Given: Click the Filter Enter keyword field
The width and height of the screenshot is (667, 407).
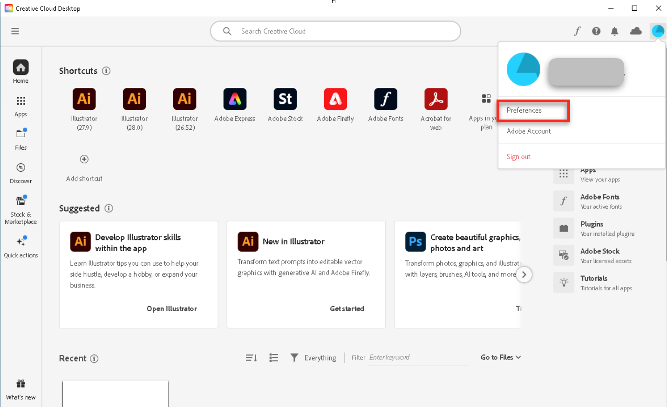Looking at the screenshot, I should tap(418, 357).
